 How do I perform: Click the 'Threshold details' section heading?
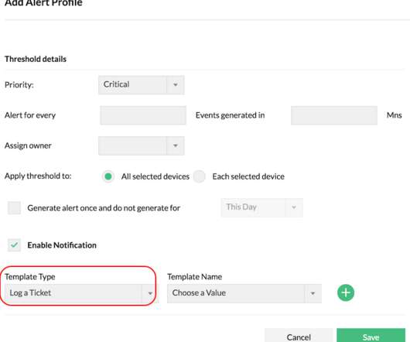click(x=36, y=59)
